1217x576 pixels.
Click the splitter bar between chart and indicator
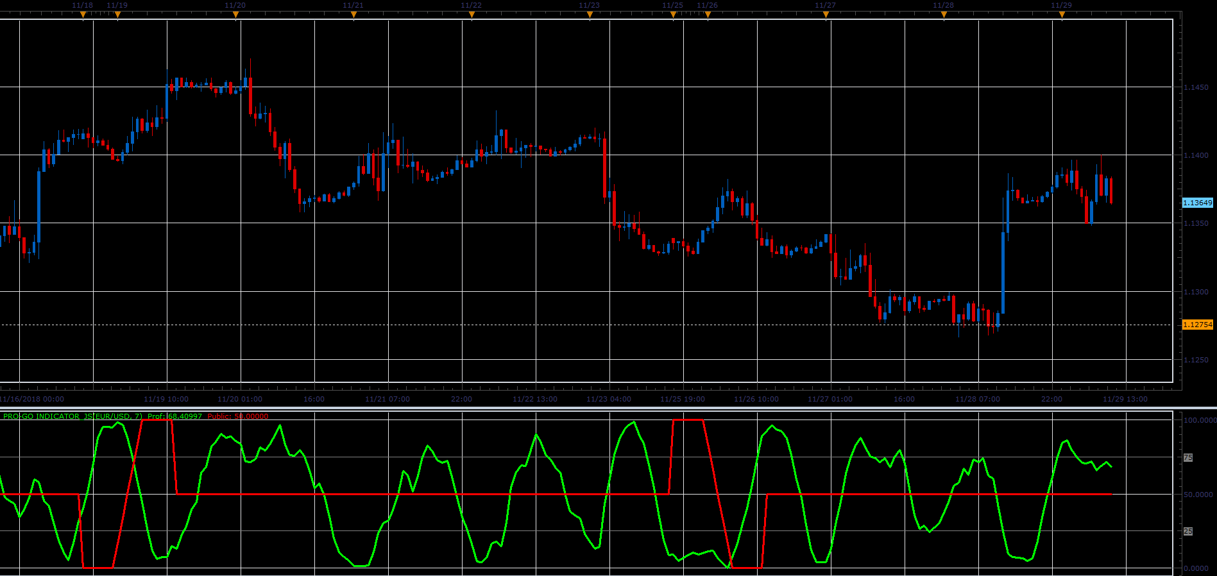[x=608, y=407]
